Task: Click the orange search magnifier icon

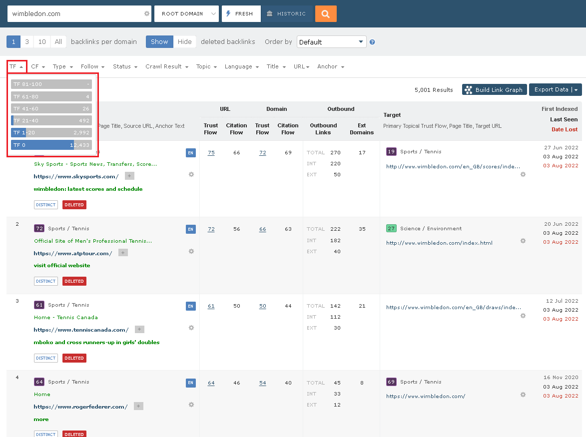Action: [x=326, y=13]
